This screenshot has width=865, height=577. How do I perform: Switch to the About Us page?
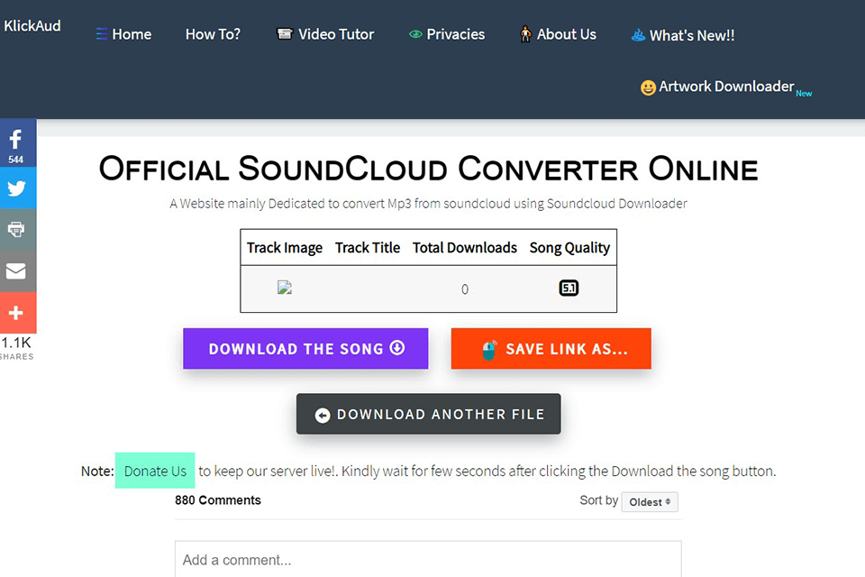coord(566,34)
